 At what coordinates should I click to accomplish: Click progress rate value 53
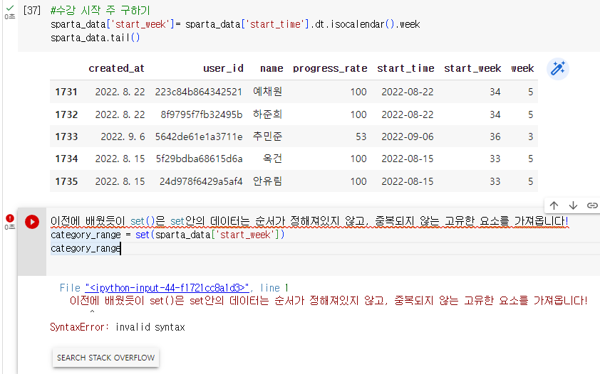[x=361, y=137]
